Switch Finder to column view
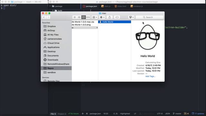This screenshot has width=206, height=116. [83, 17]
